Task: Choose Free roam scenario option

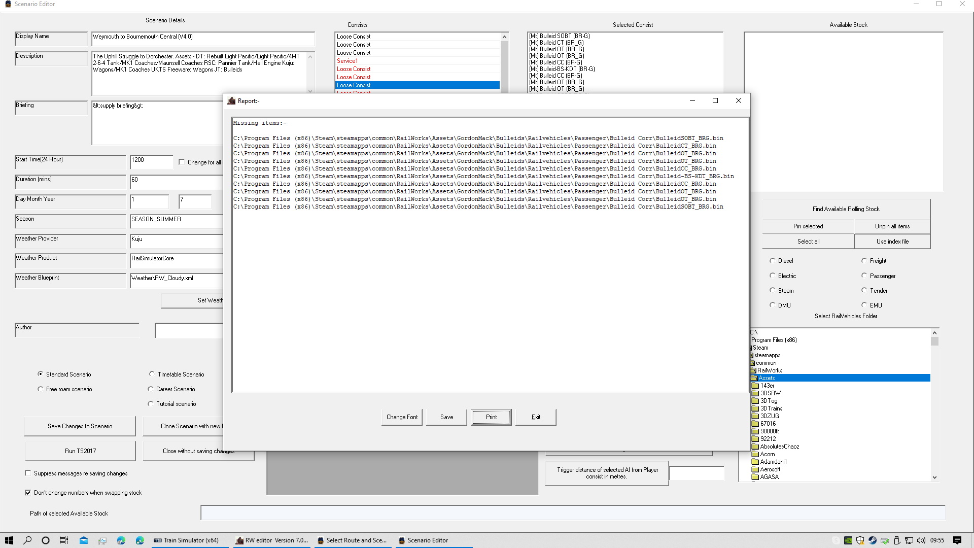Action: [41, 389]
